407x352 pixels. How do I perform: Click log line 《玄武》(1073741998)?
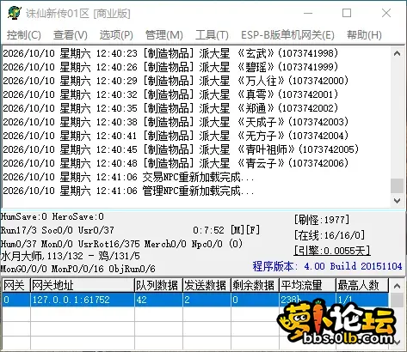click(170, 53)
